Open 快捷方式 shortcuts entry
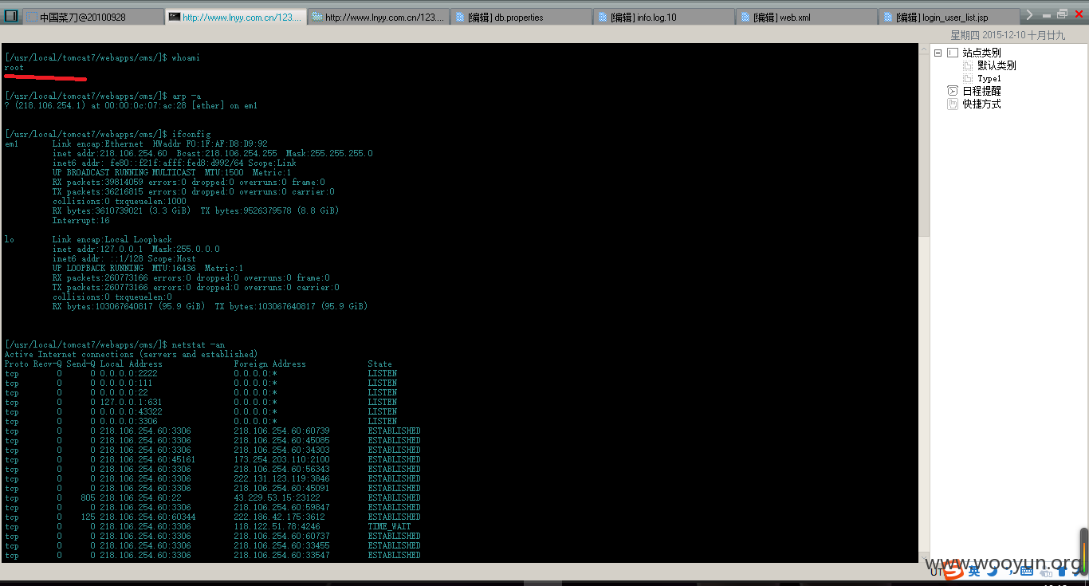The height and width of the screenshot is (586, 1089). pos(981,104)
